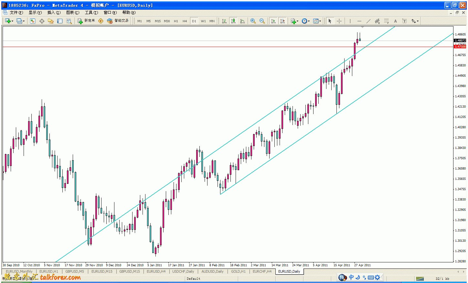468x283 pixels.
Task: Switch to EURUSD,H4 chart tab
Action: pos(156,271)
